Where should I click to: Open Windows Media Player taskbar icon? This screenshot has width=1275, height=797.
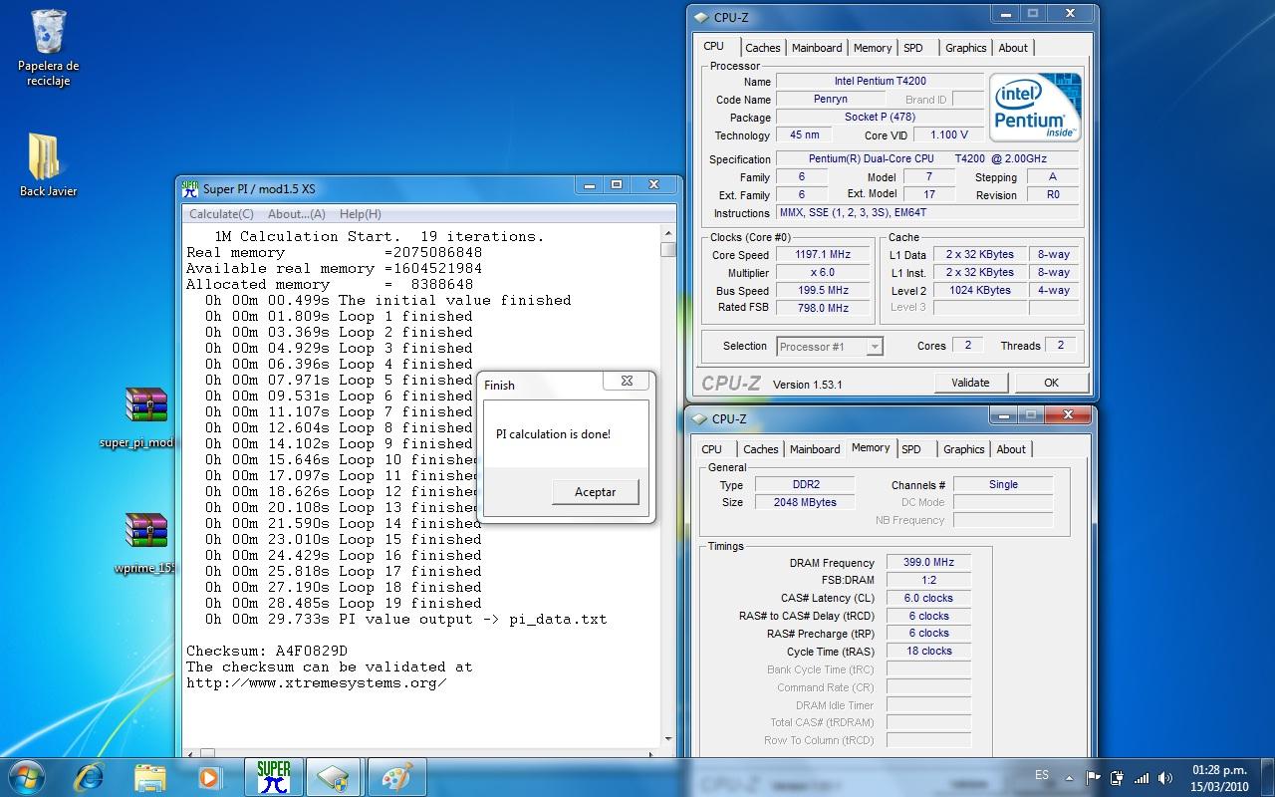click(209, 776)
